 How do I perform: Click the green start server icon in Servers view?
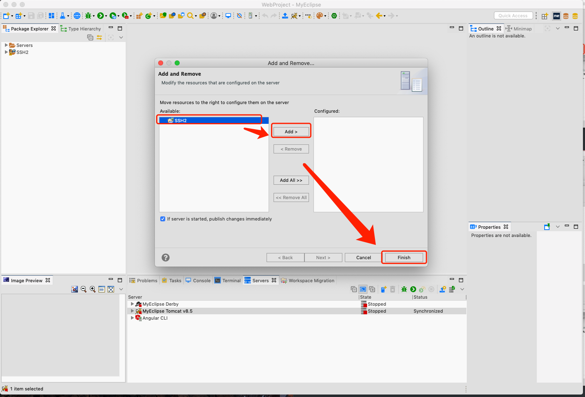coord(413,289)
